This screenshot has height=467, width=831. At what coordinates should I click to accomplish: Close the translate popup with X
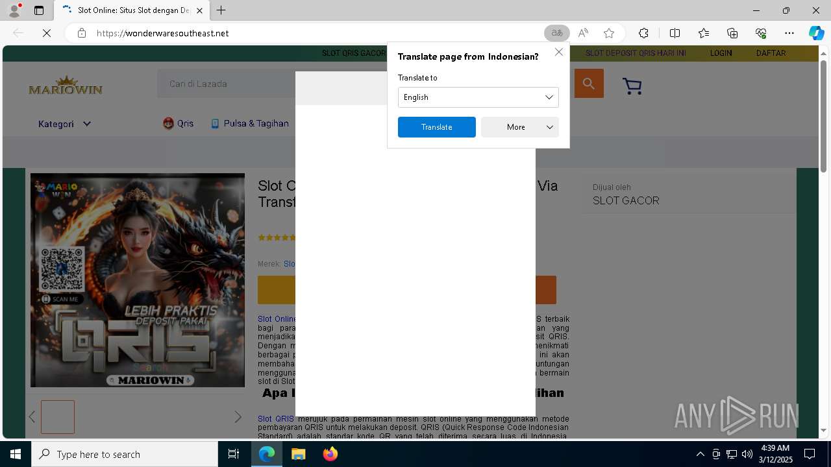point(558,52)
